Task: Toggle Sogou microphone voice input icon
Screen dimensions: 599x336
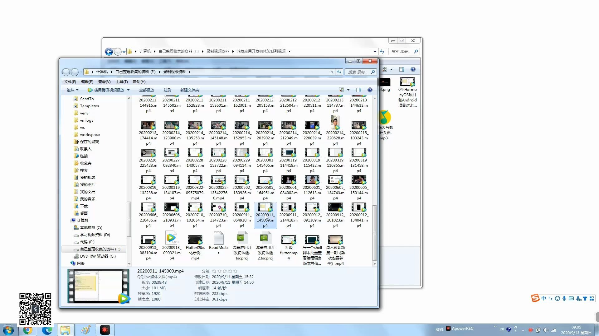Action: click(x=564, y=298)
